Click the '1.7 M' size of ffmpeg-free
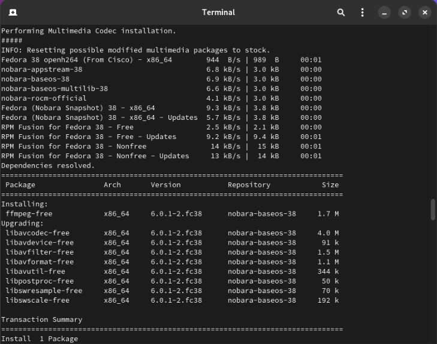The width and height of the screenshot is (437, 344). click(x=328, y=214)
